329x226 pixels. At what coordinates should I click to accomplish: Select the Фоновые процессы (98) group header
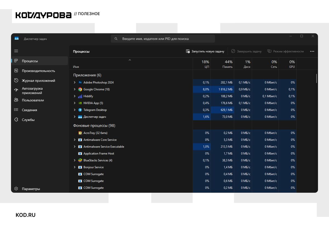tap(94, 126)
